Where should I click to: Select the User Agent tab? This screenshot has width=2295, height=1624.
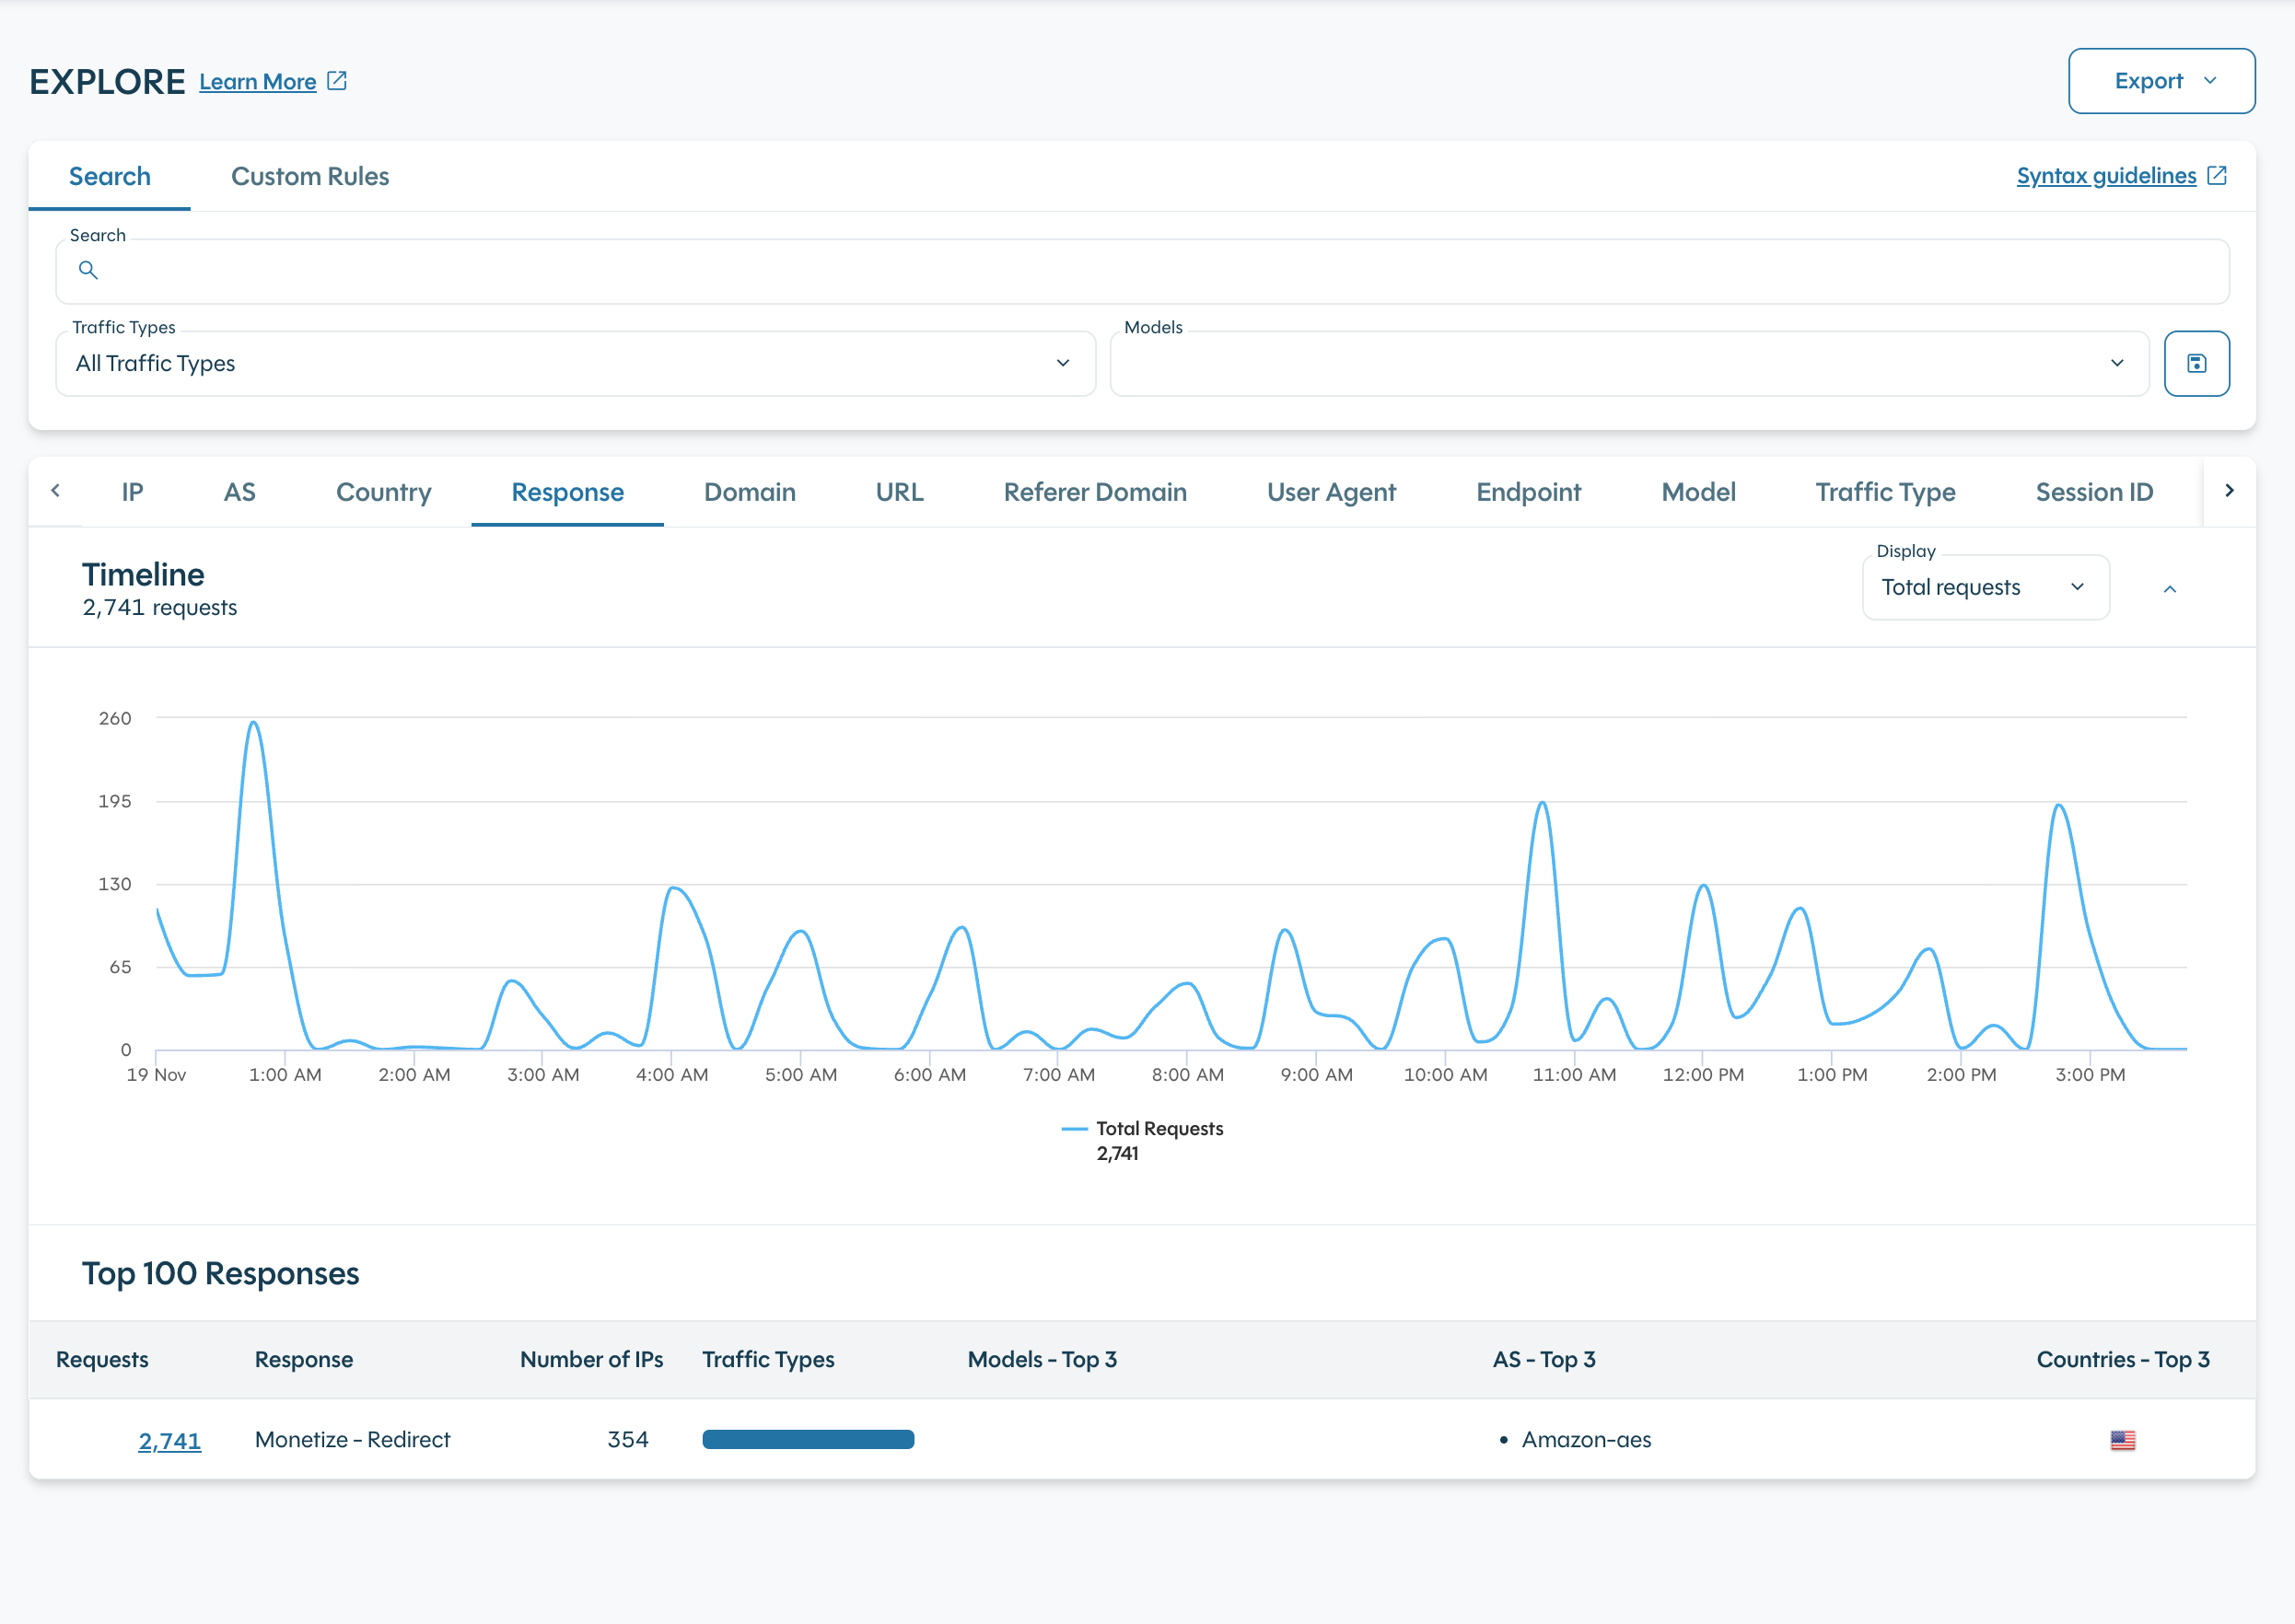coord(1331,492)
